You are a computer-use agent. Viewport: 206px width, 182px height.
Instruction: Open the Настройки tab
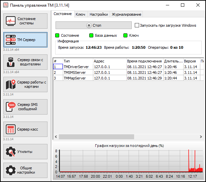pyautogui.click(x=99, y=14)
